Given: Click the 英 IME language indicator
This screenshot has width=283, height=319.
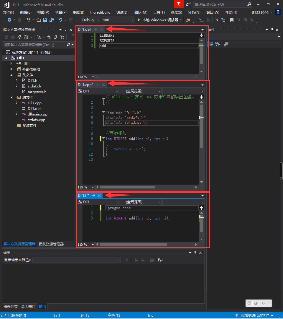Looking at the screenshot, I should (x=249, y=303).
